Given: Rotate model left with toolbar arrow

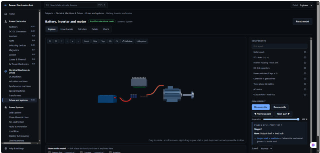Looking at the screenshot, I should pos(50,41).
